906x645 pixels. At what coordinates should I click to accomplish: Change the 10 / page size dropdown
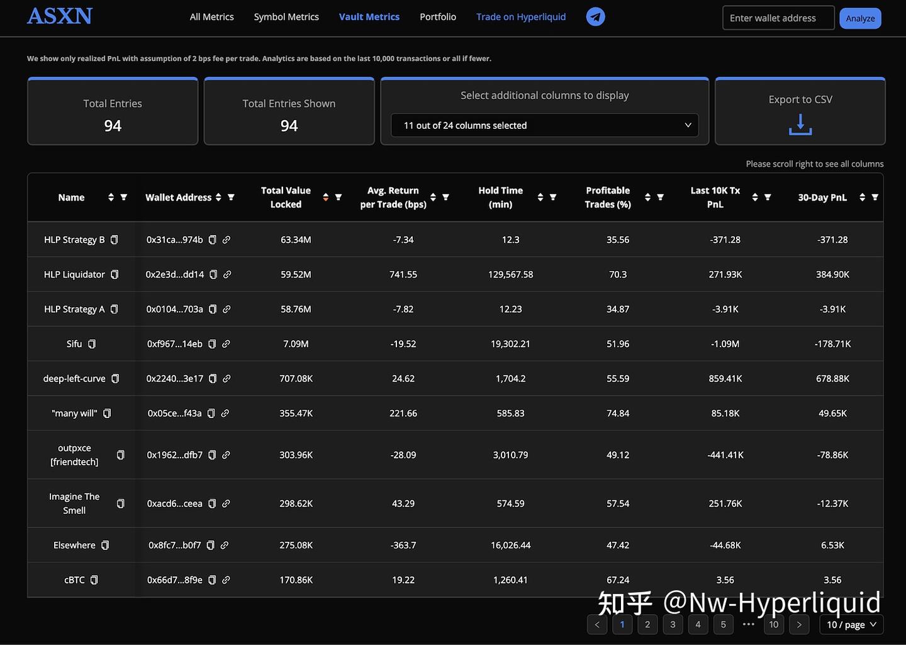[x=851, y=624]
